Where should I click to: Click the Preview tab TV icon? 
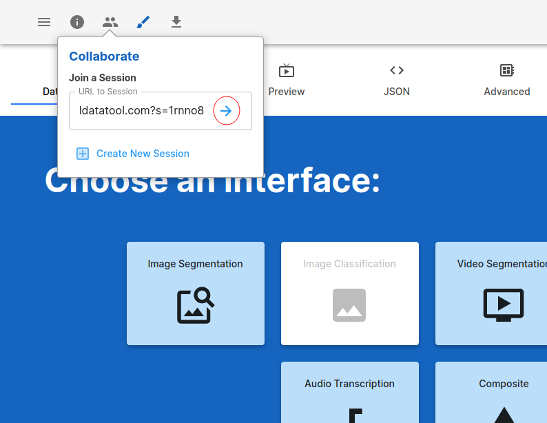coord(287,70)
